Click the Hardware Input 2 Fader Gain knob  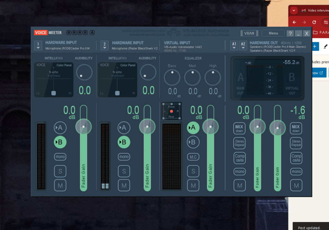(x=147, y=127)
